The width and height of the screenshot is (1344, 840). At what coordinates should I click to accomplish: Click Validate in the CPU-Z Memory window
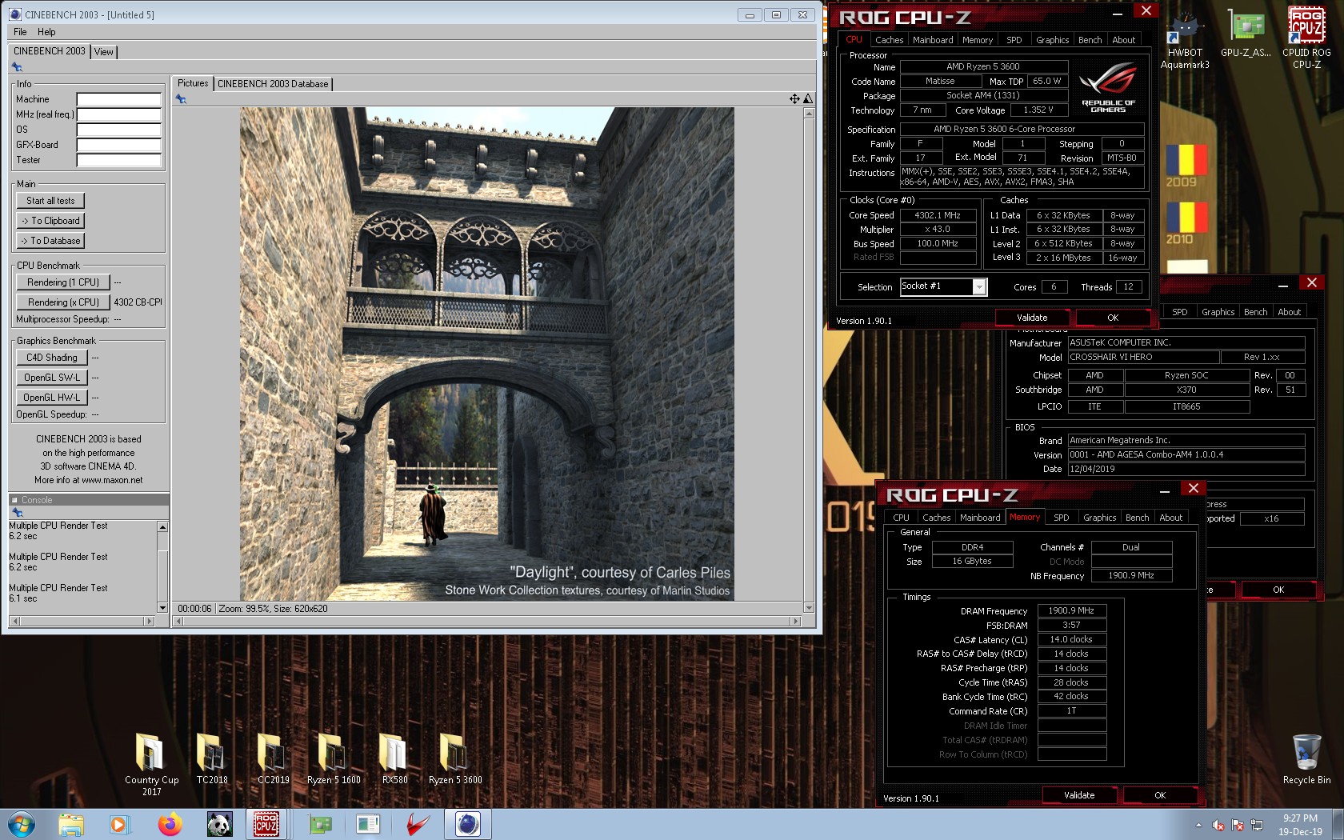coord(1079,795)
